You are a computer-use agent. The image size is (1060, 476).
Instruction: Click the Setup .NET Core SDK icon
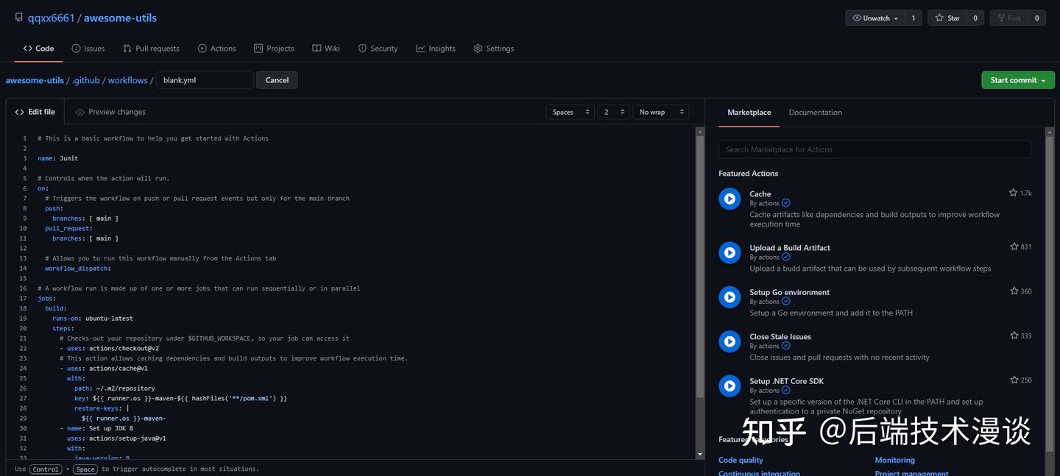coord(729,386)
